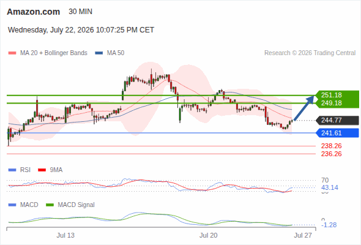
Task: Click the 244.77 current price tag
Action: click(x=338, y=120)
